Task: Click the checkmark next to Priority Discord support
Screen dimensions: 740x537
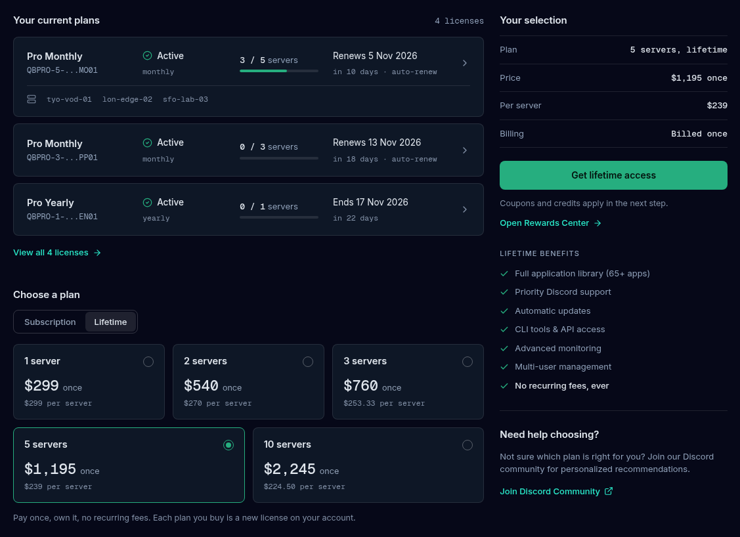Action: tap(504, 292)
